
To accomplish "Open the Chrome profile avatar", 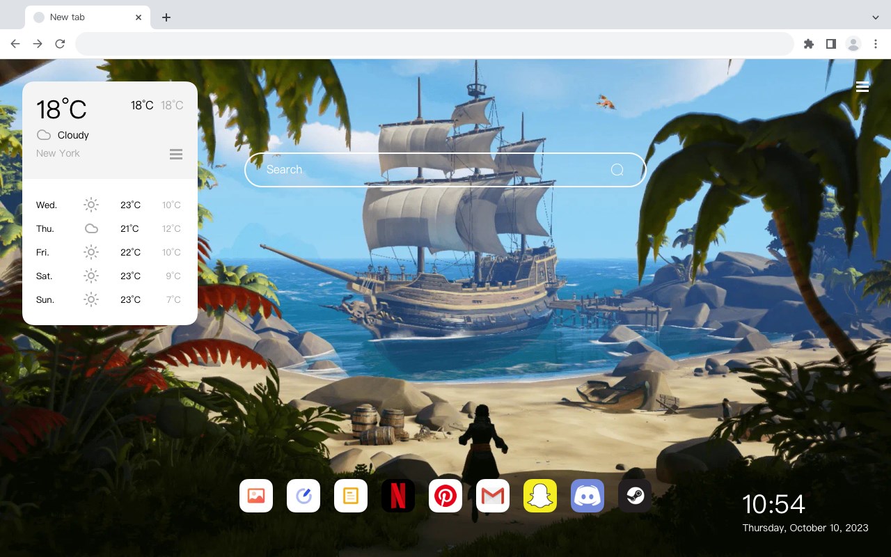I will coord(853,44).
